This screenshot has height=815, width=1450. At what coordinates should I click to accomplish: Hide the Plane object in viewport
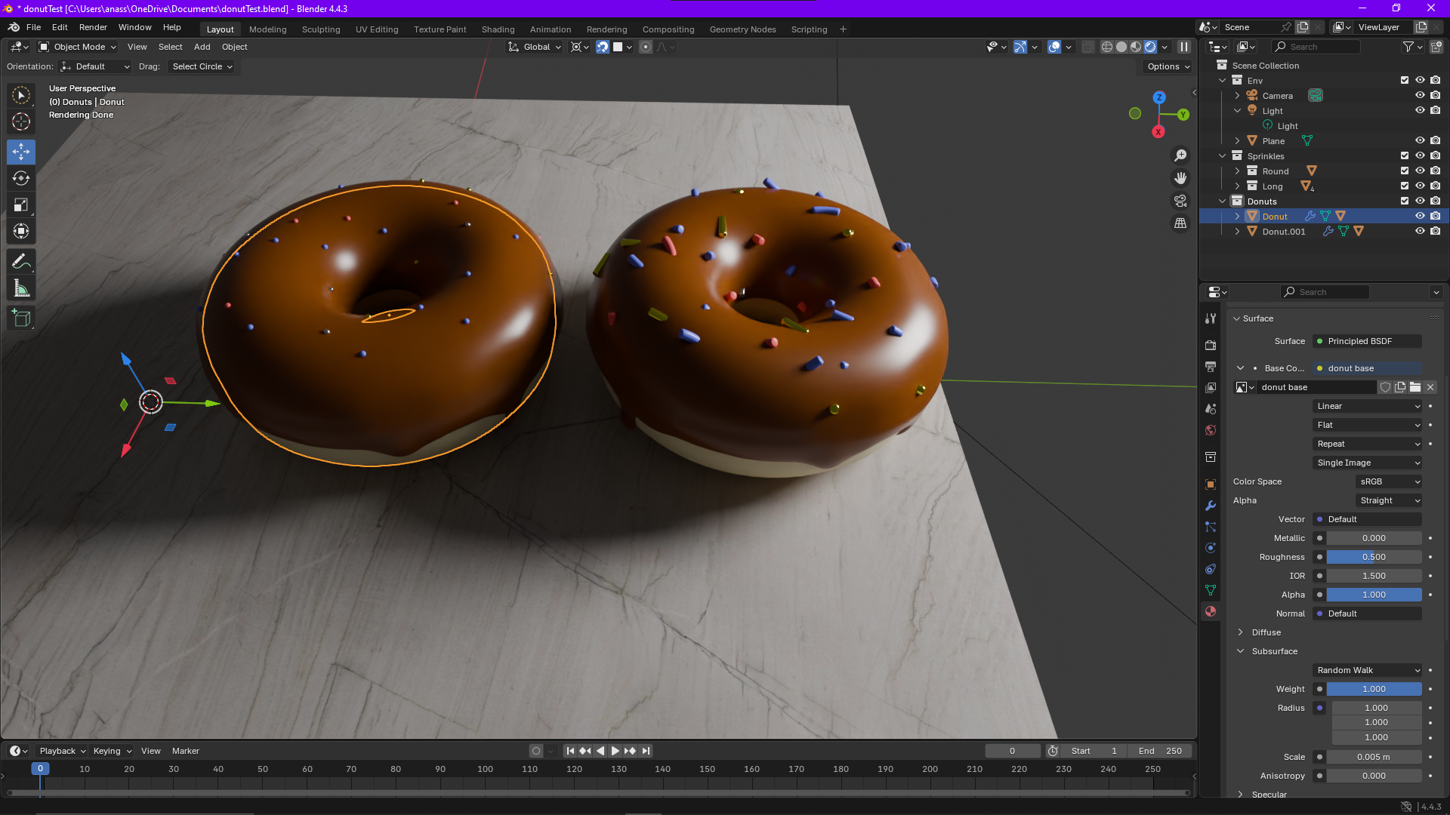(1420, 141)
